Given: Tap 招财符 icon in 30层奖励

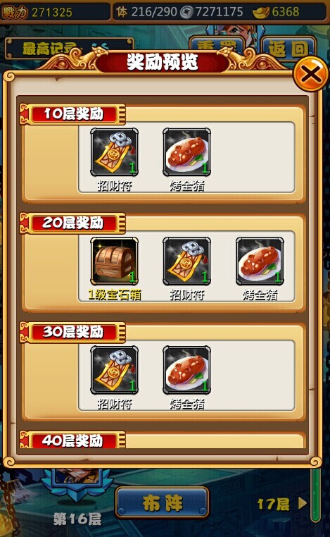Looking at the screenshot, I should pos(114,370).
